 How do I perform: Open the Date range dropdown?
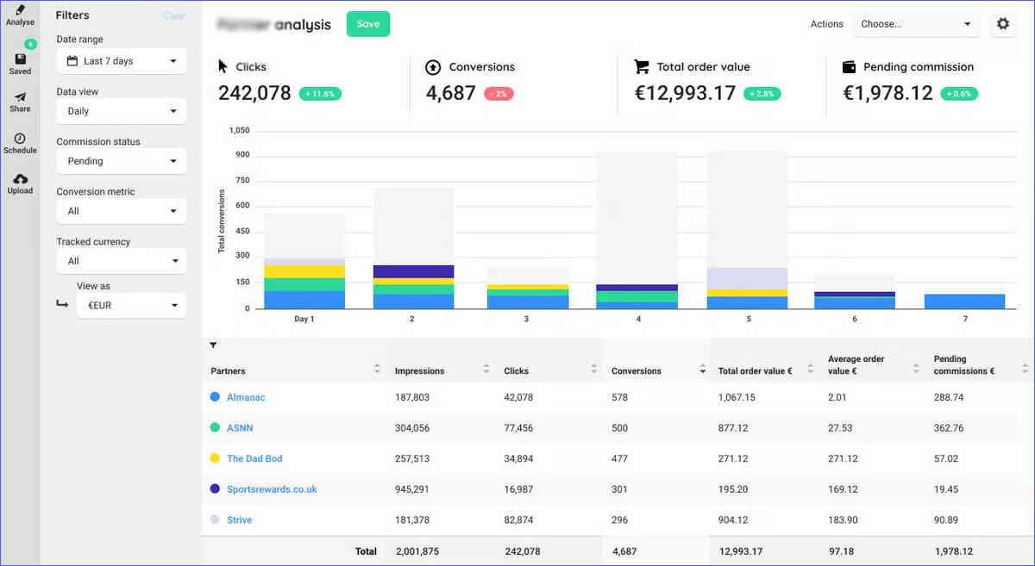pyautogui.click(x=121, y=61)
